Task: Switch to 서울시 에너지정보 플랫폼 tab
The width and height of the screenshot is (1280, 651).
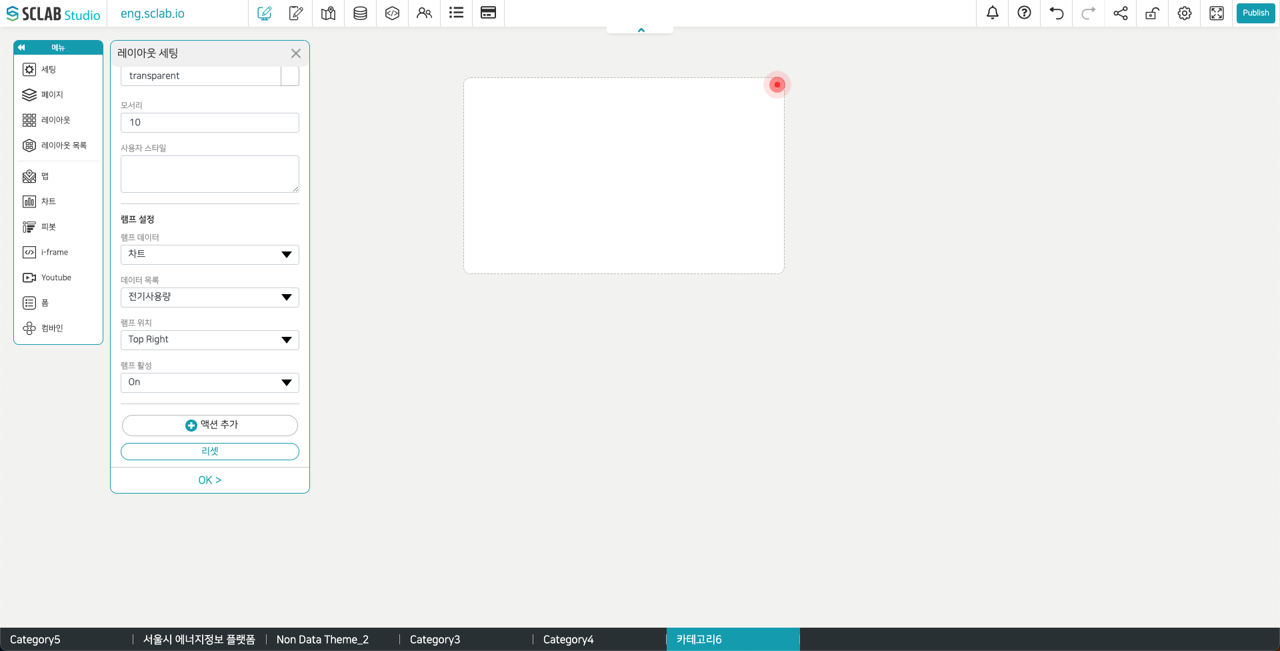Action: pyautogui.click(x=199, y=640)
